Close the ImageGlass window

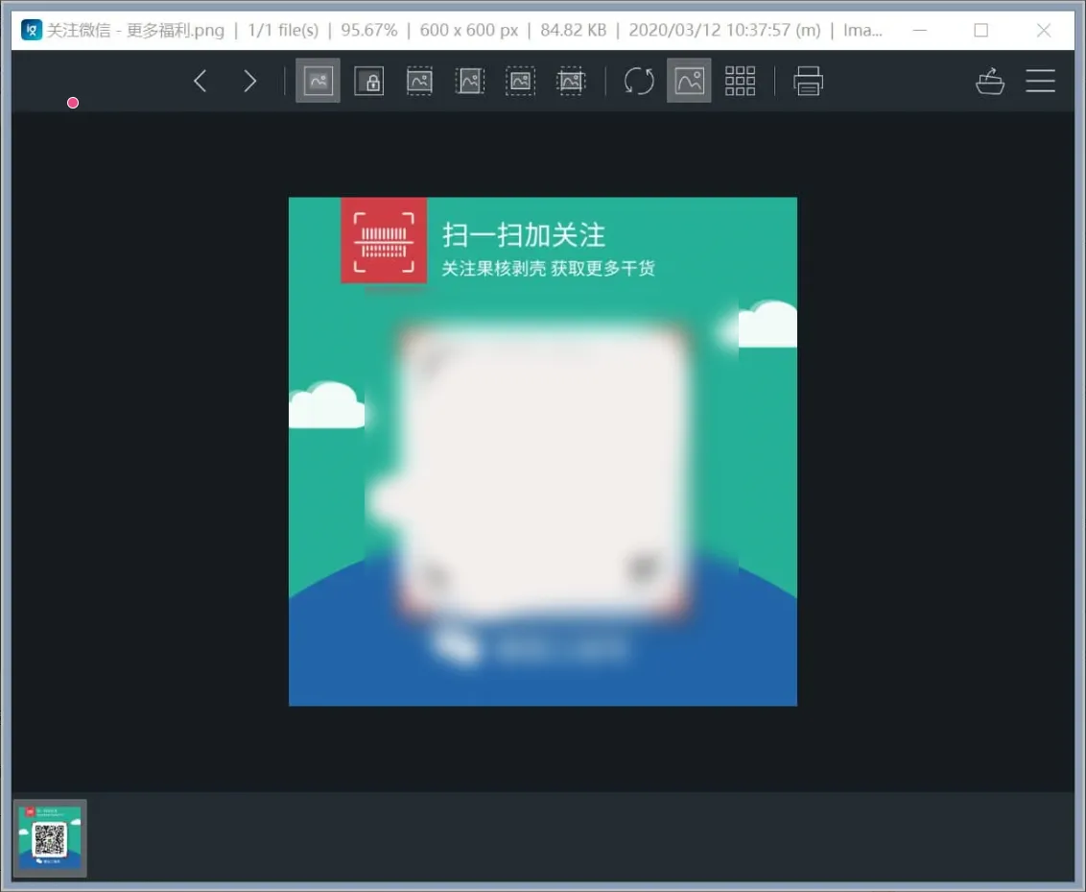1044,30
